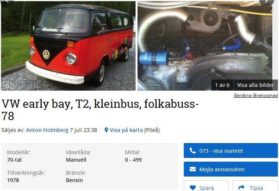Click the camera photo-count icon on van photo
279x191 pixels.
pyautogui.click(x=7, y=85)
